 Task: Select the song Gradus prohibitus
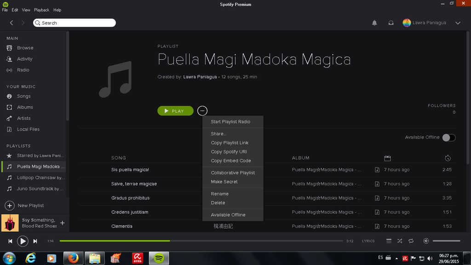tap(130, 198)
